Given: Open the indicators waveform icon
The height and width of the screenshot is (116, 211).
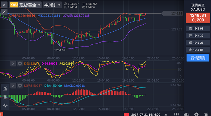Looking at the screenshot, I should (x=5, y=105).
